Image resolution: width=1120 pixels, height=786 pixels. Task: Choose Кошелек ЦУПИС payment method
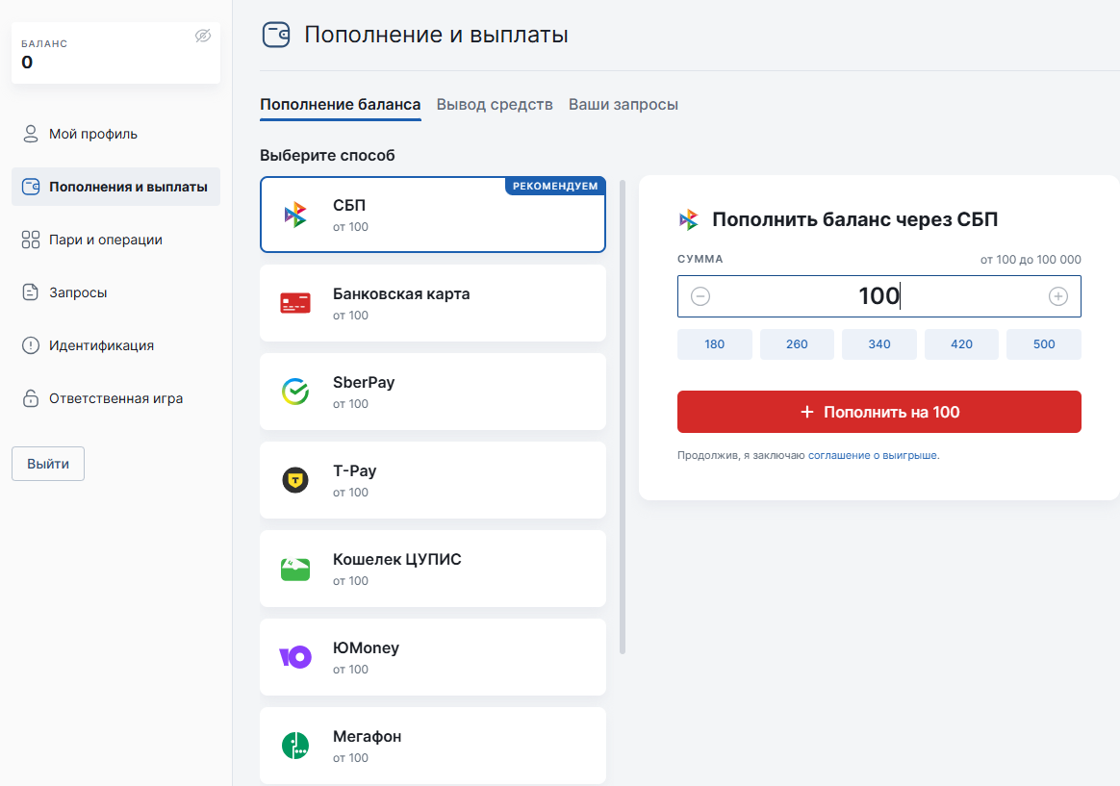point(433,569)
